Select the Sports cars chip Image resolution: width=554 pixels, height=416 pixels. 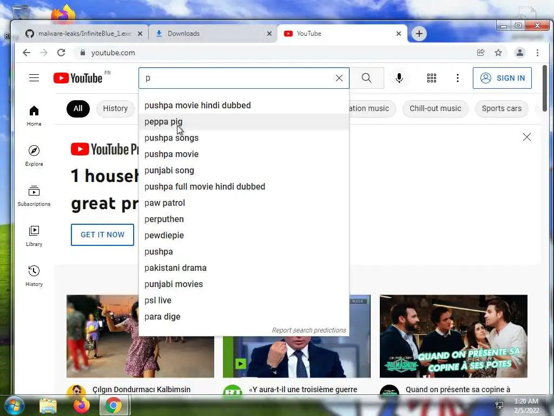[x=502, y=108]
